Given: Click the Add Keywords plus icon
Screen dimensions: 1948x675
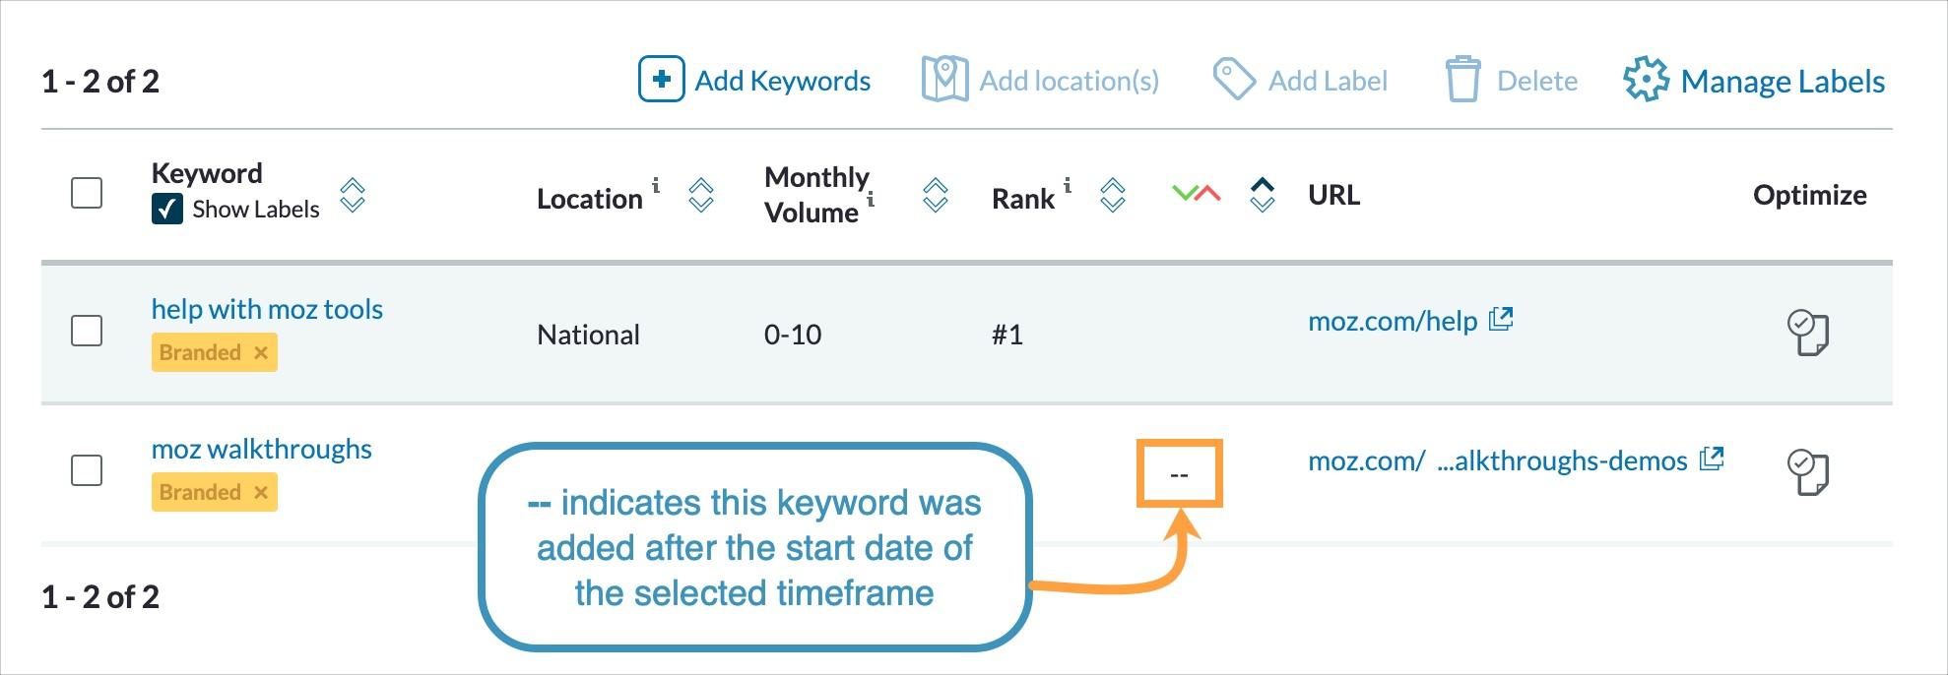Looking at the screenshot, I should [x=661, y=81].
